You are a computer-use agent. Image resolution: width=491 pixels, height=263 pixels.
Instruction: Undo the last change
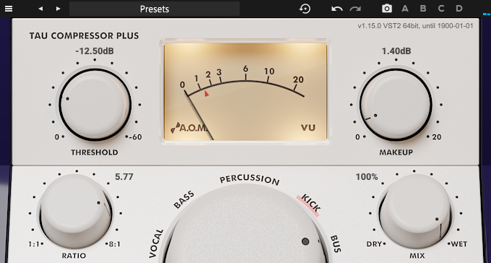point(336,9)
